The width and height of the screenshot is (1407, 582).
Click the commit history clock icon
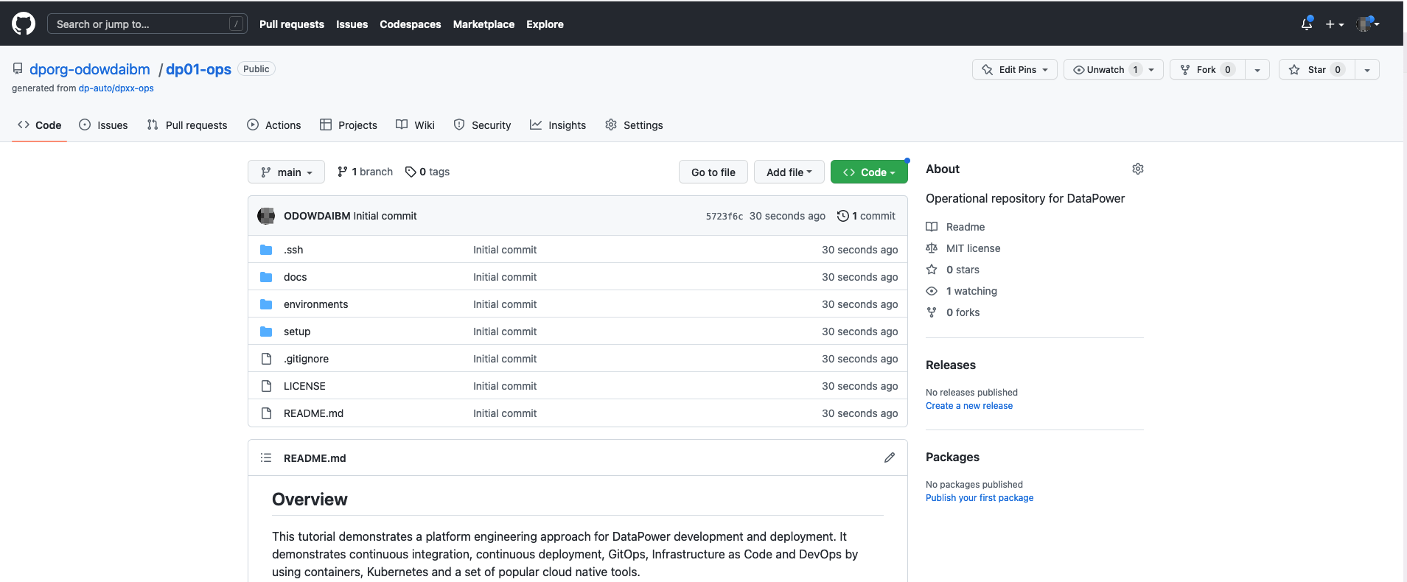coord(842,216)
